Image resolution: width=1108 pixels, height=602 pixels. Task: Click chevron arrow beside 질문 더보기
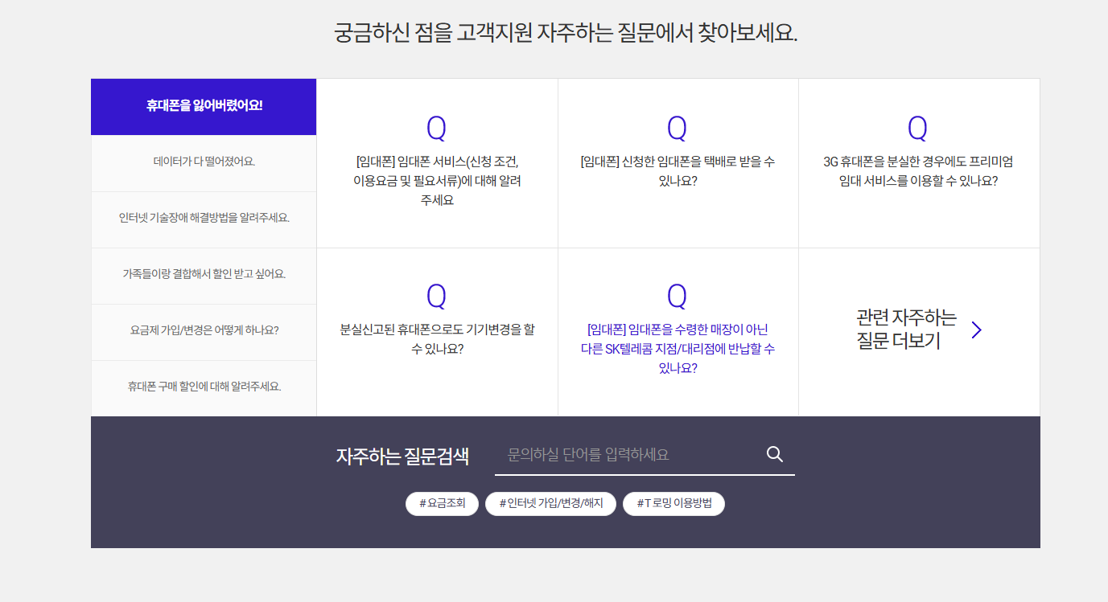point(977,330)
